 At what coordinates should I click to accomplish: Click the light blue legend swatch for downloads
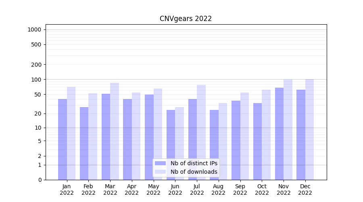click(160, 172)
